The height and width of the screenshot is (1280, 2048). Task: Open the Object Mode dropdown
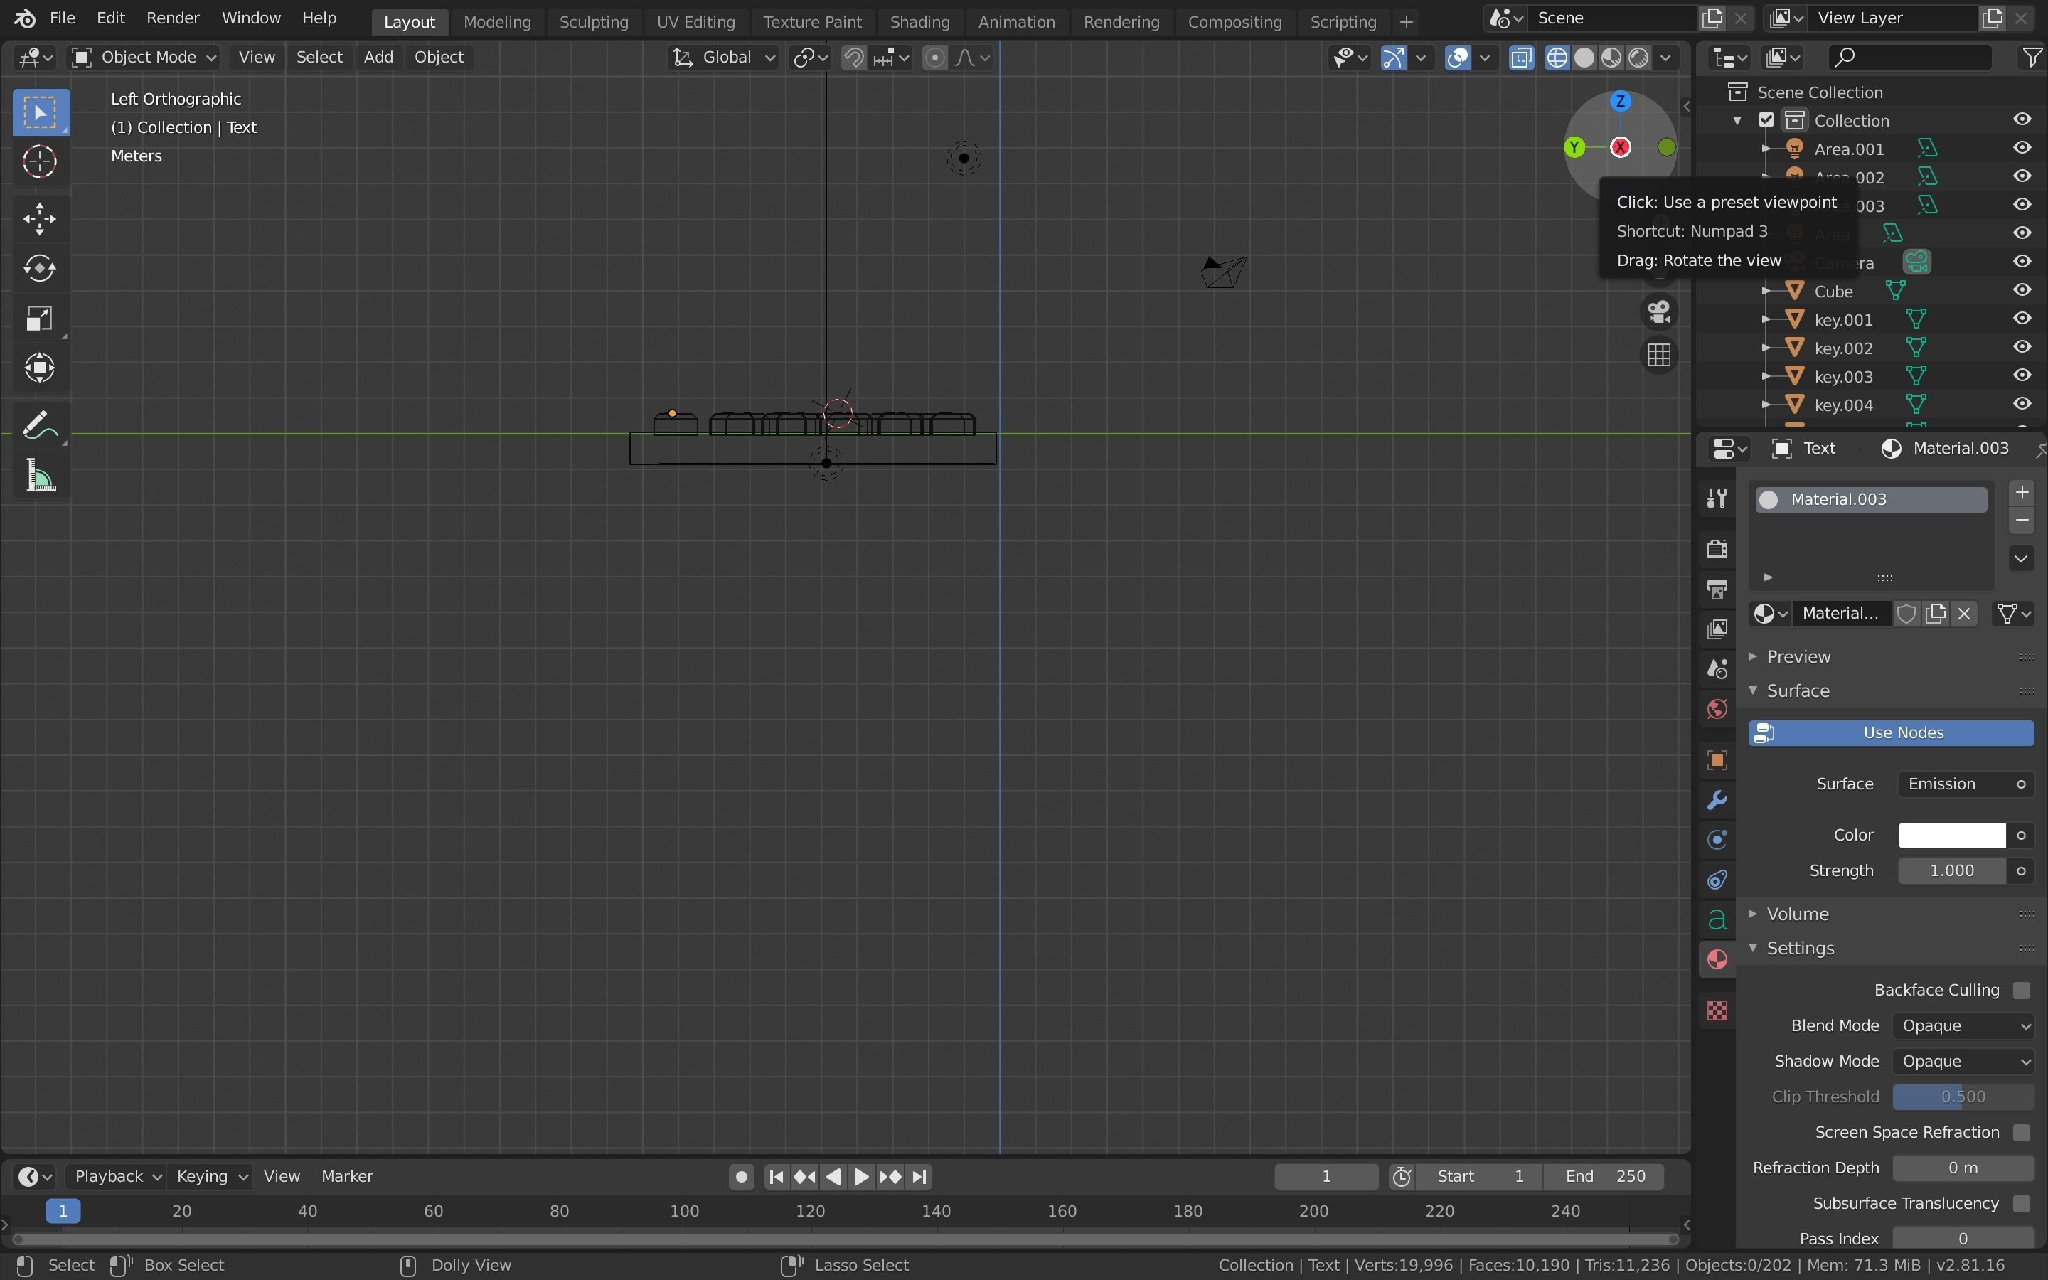(x=144, y=57)
